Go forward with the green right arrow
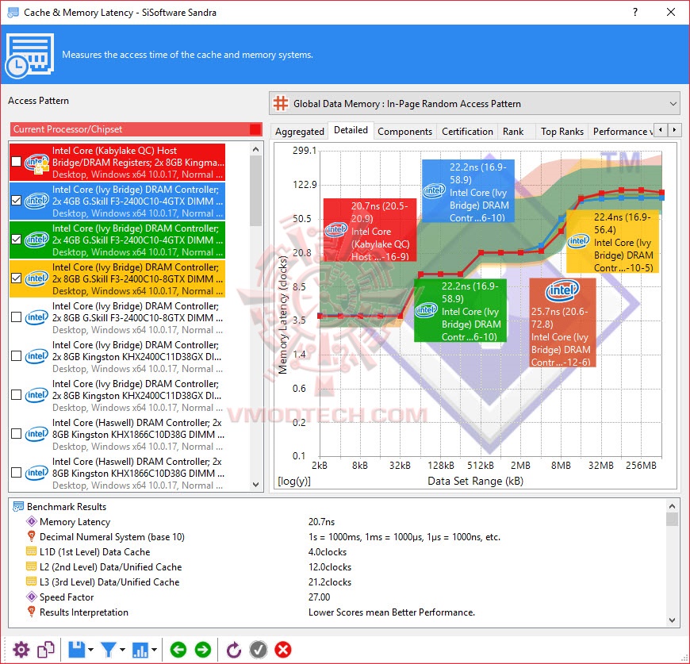Screen dimensions: 690x664 pos(203,650)
